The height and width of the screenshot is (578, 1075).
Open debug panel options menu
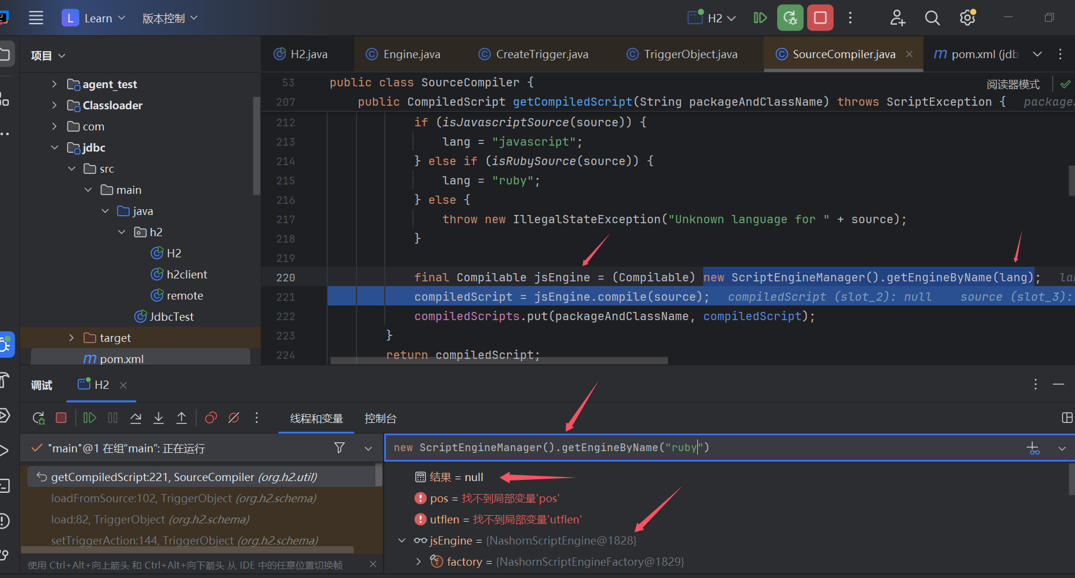click(x=1036, y=384)
